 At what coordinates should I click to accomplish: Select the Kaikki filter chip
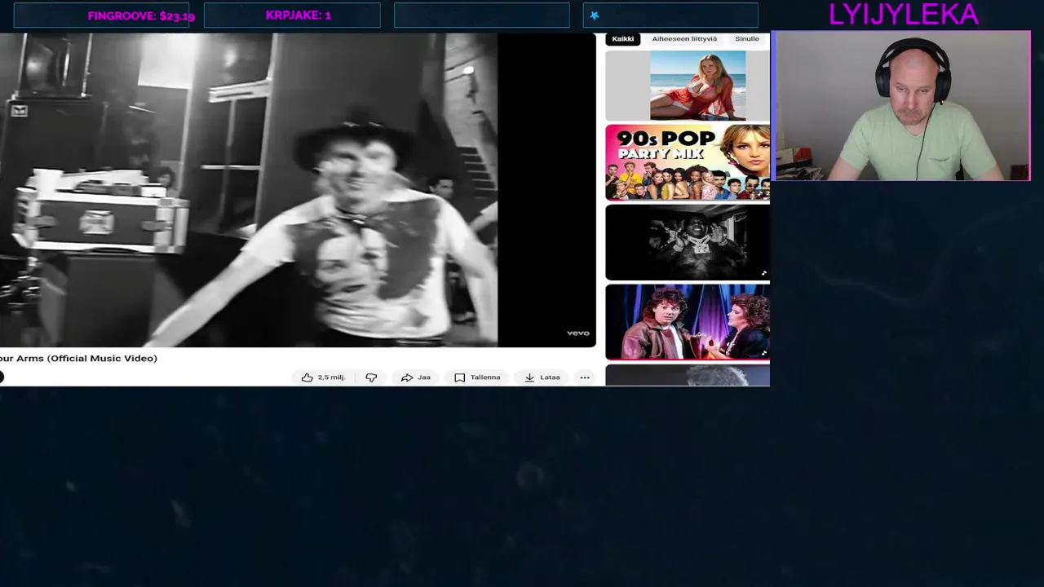point(623,39)
